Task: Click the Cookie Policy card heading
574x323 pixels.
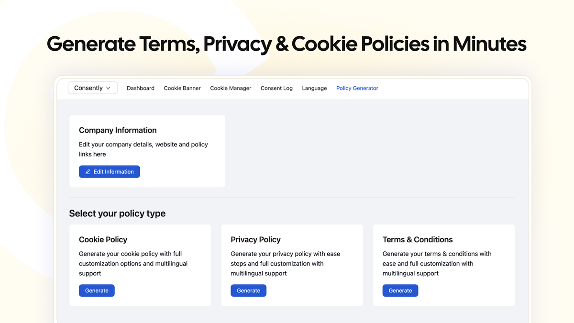Action: [103, 239]
